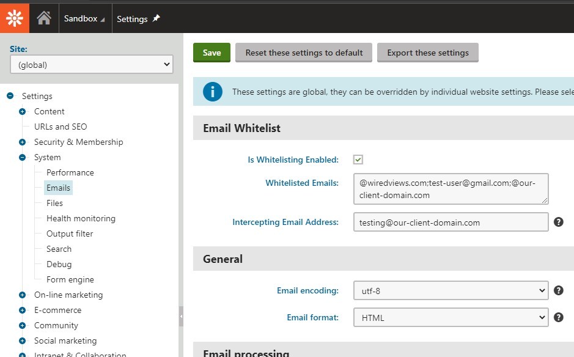Open Health monitoring settings
Viewport: 574px width, 357px height.
click(81, 218)
